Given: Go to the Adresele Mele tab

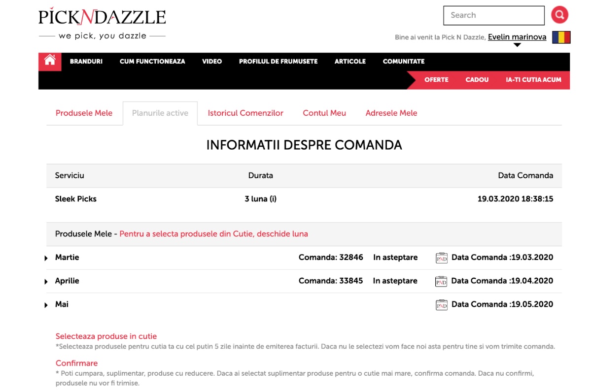Looking at the screenshot, I should [391, 113].
